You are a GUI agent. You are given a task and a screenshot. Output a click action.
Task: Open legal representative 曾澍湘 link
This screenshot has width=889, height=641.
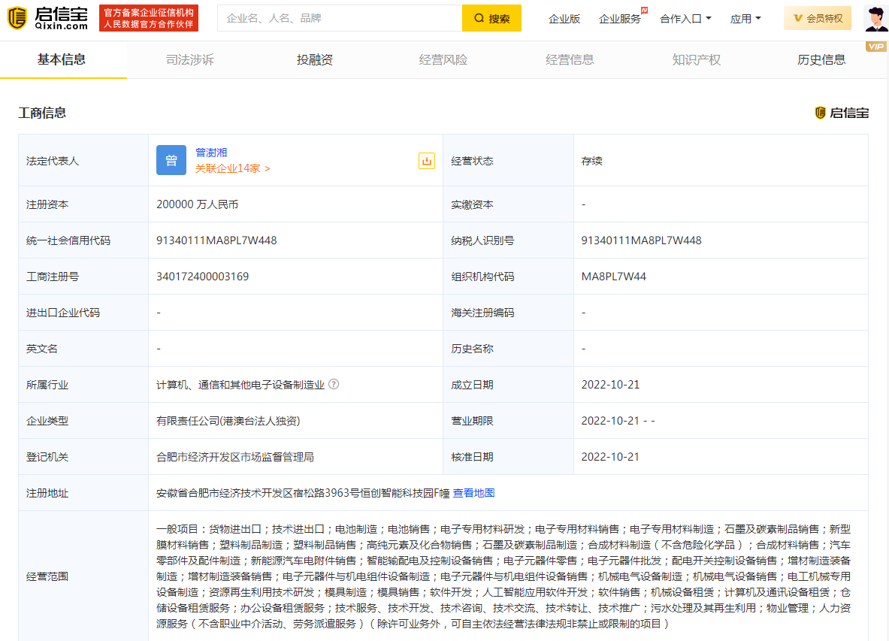pyautogui.click(x=211, y=153)
